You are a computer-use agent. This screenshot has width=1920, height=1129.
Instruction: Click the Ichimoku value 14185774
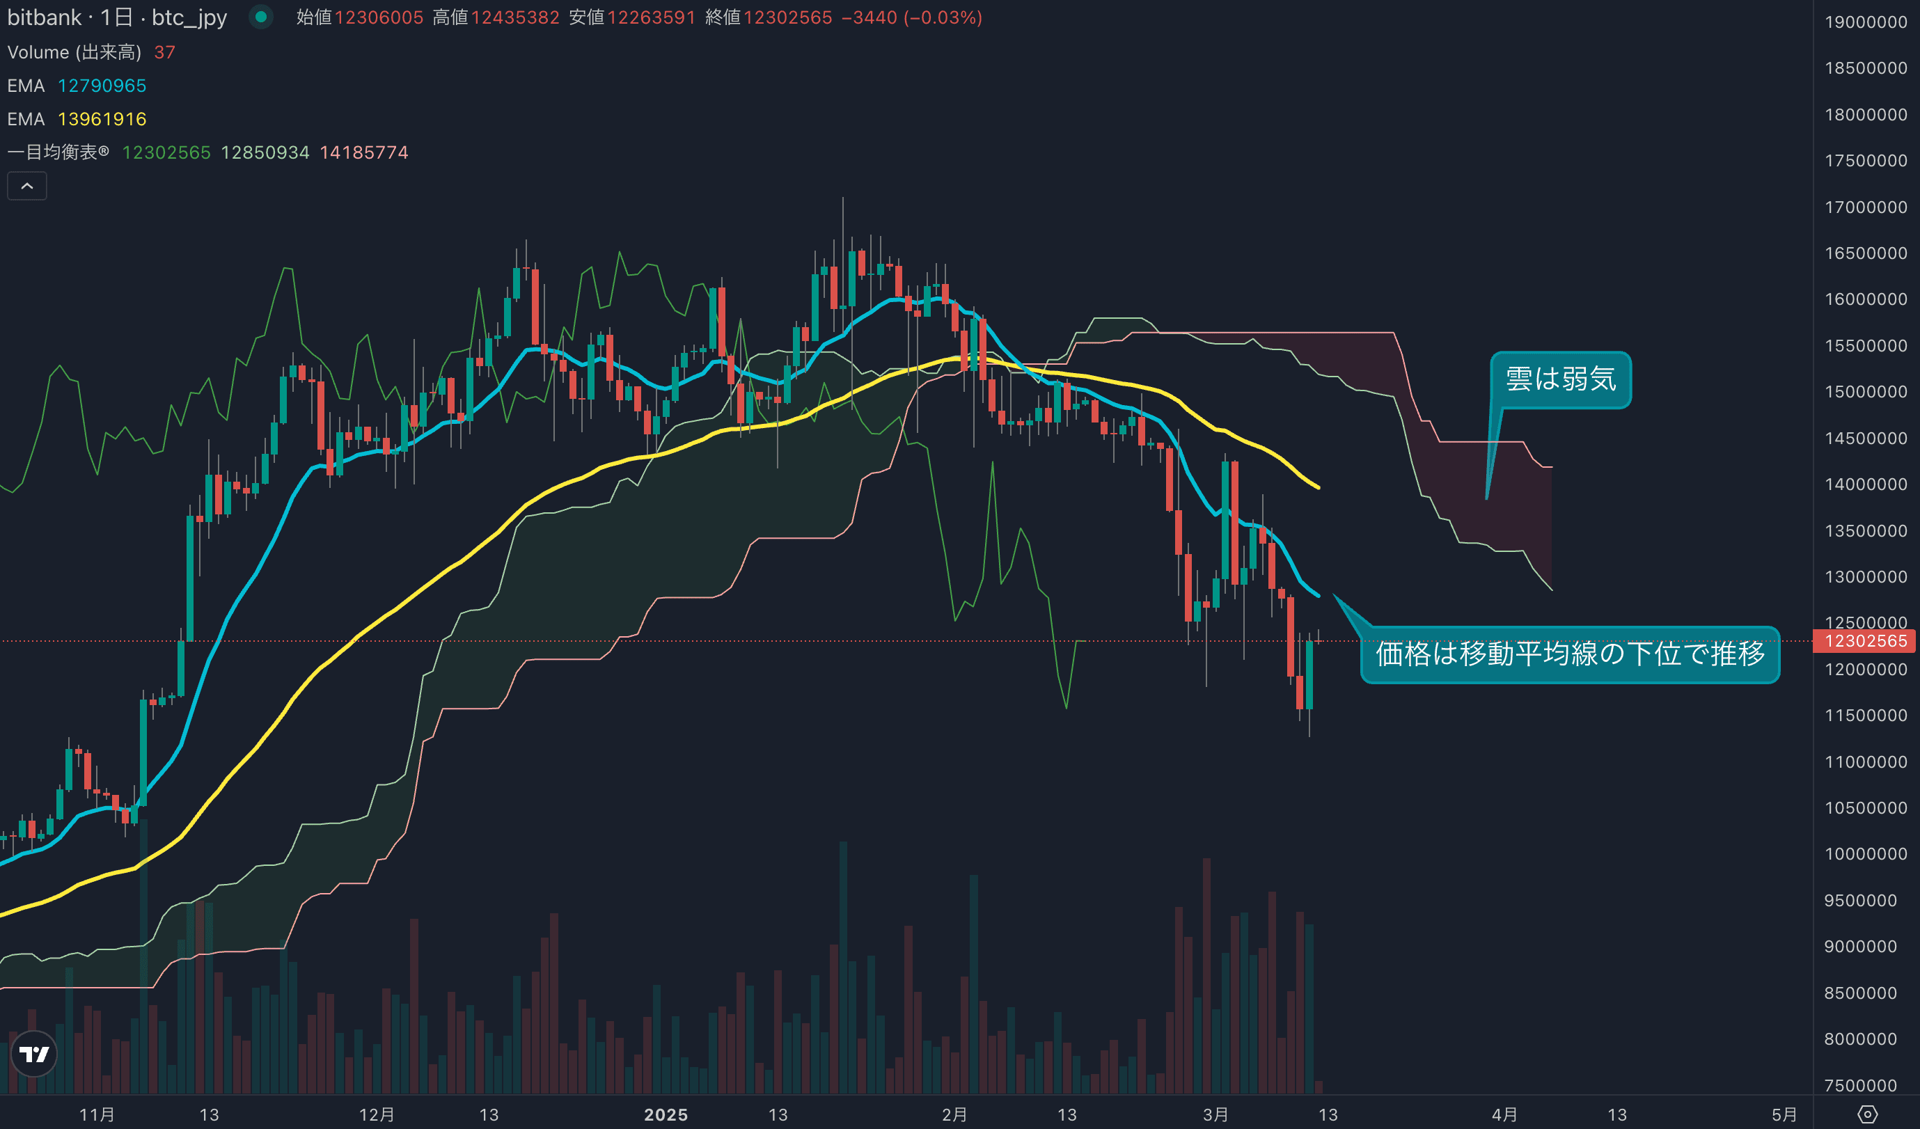[x=363, y=152]
